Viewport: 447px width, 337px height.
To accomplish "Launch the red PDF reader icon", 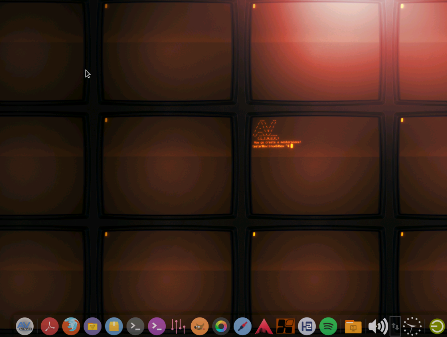I will tap(49, 326).
